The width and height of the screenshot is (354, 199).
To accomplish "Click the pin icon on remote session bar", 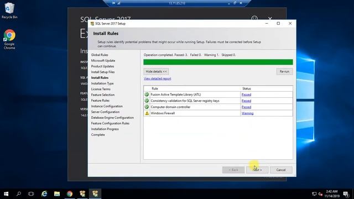I will [x=113, y=3].
